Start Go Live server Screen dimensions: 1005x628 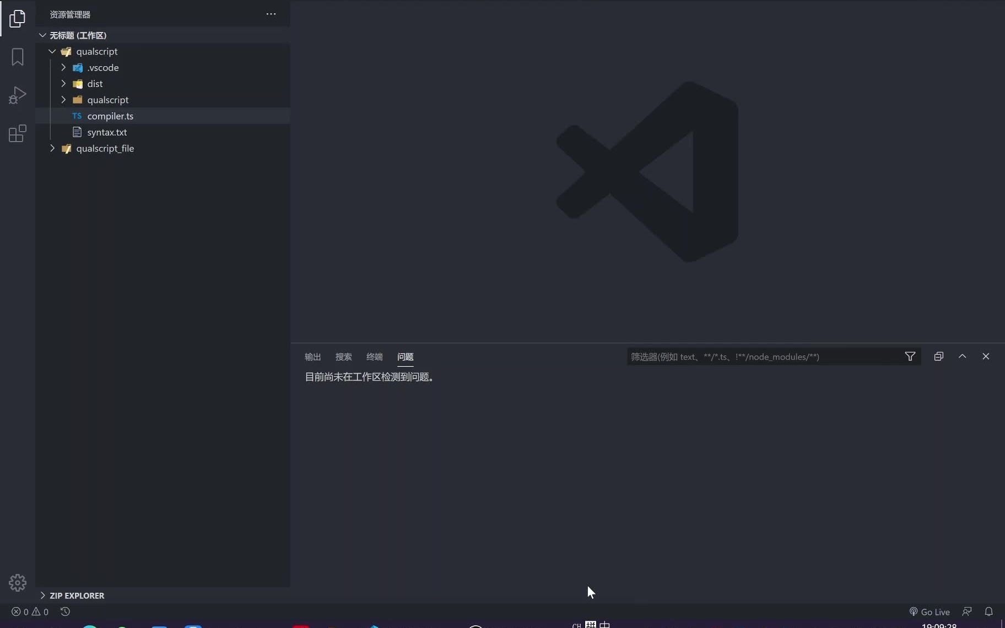930,611
